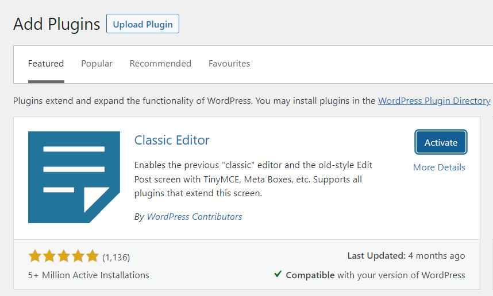Image resolution: width=493 pixels, height=296 pixels.
Task: Click the Compatible with your version text
Action: point(375,275)
